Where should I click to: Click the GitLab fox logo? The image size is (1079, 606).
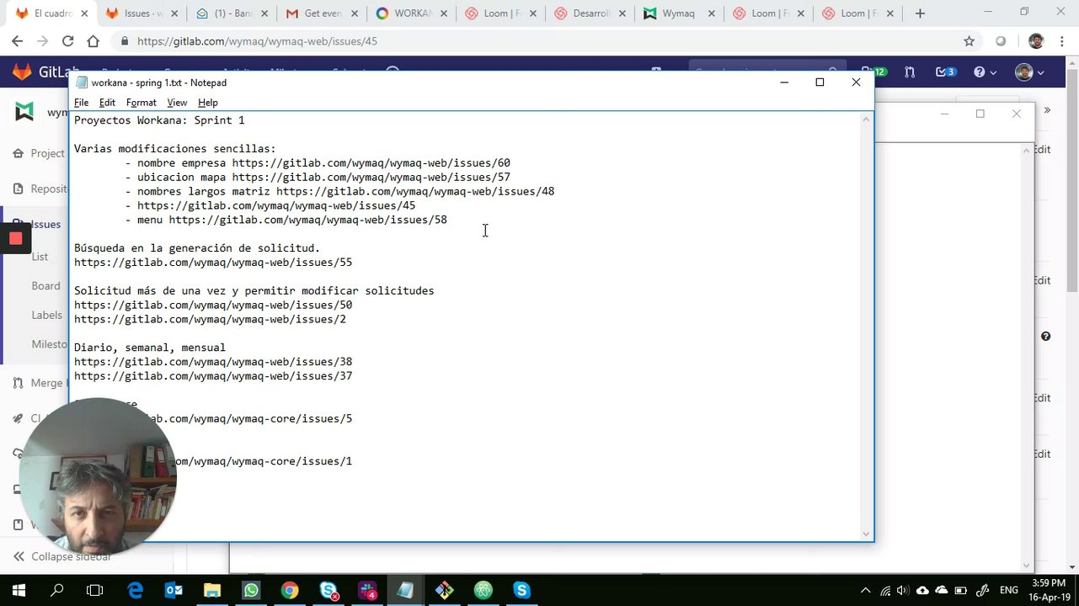pyautogui.click(x=22, y=72)
